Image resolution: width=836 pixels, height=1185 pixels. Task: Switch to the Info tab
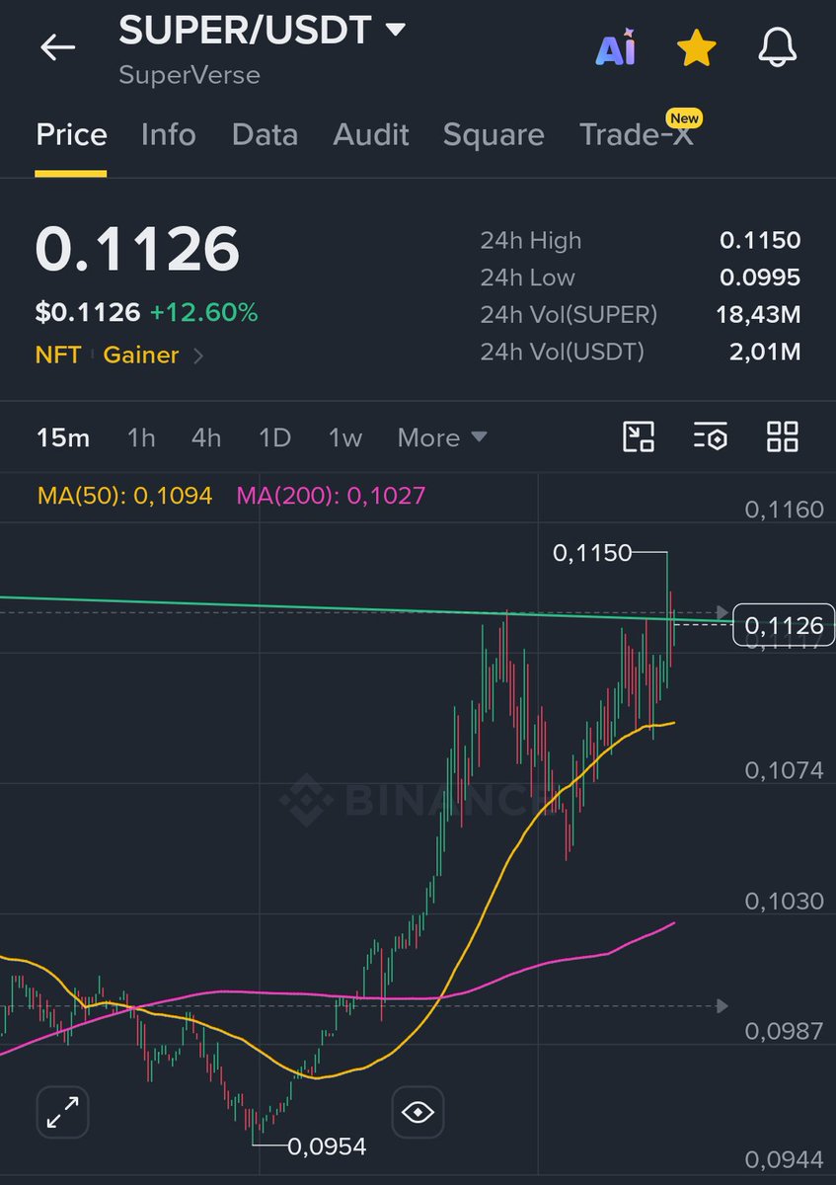point(169,134)
